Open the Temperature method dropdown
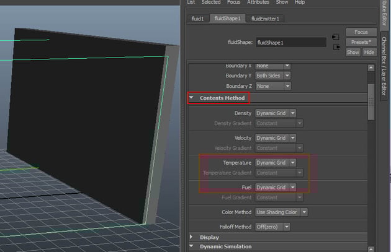This screenshot has height=252, width=391. 276,163
